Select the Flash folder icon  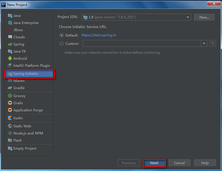[x=10, y=140]
